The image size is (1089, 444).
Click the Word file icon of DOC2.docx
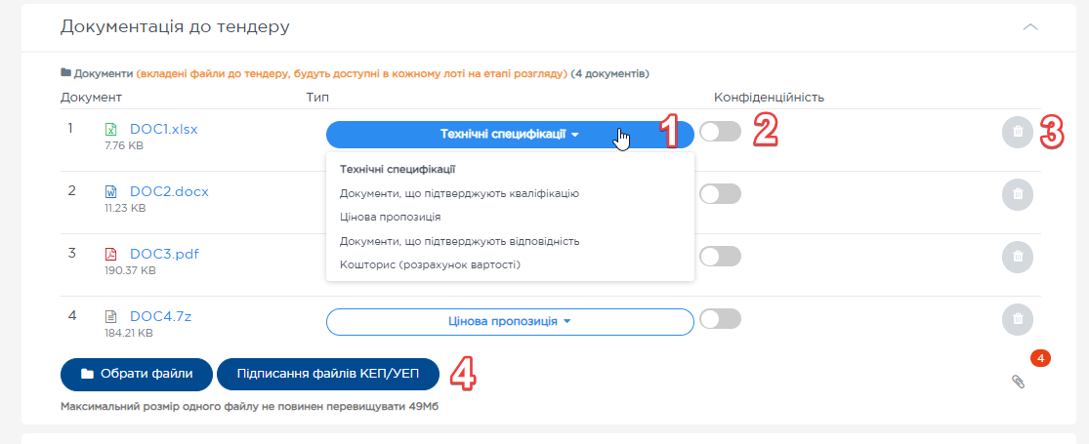point(110,192)
